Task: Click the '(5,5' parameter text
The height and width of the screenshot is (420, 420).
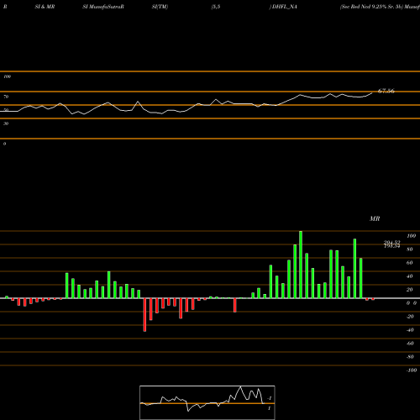Action: click(216, 7)
